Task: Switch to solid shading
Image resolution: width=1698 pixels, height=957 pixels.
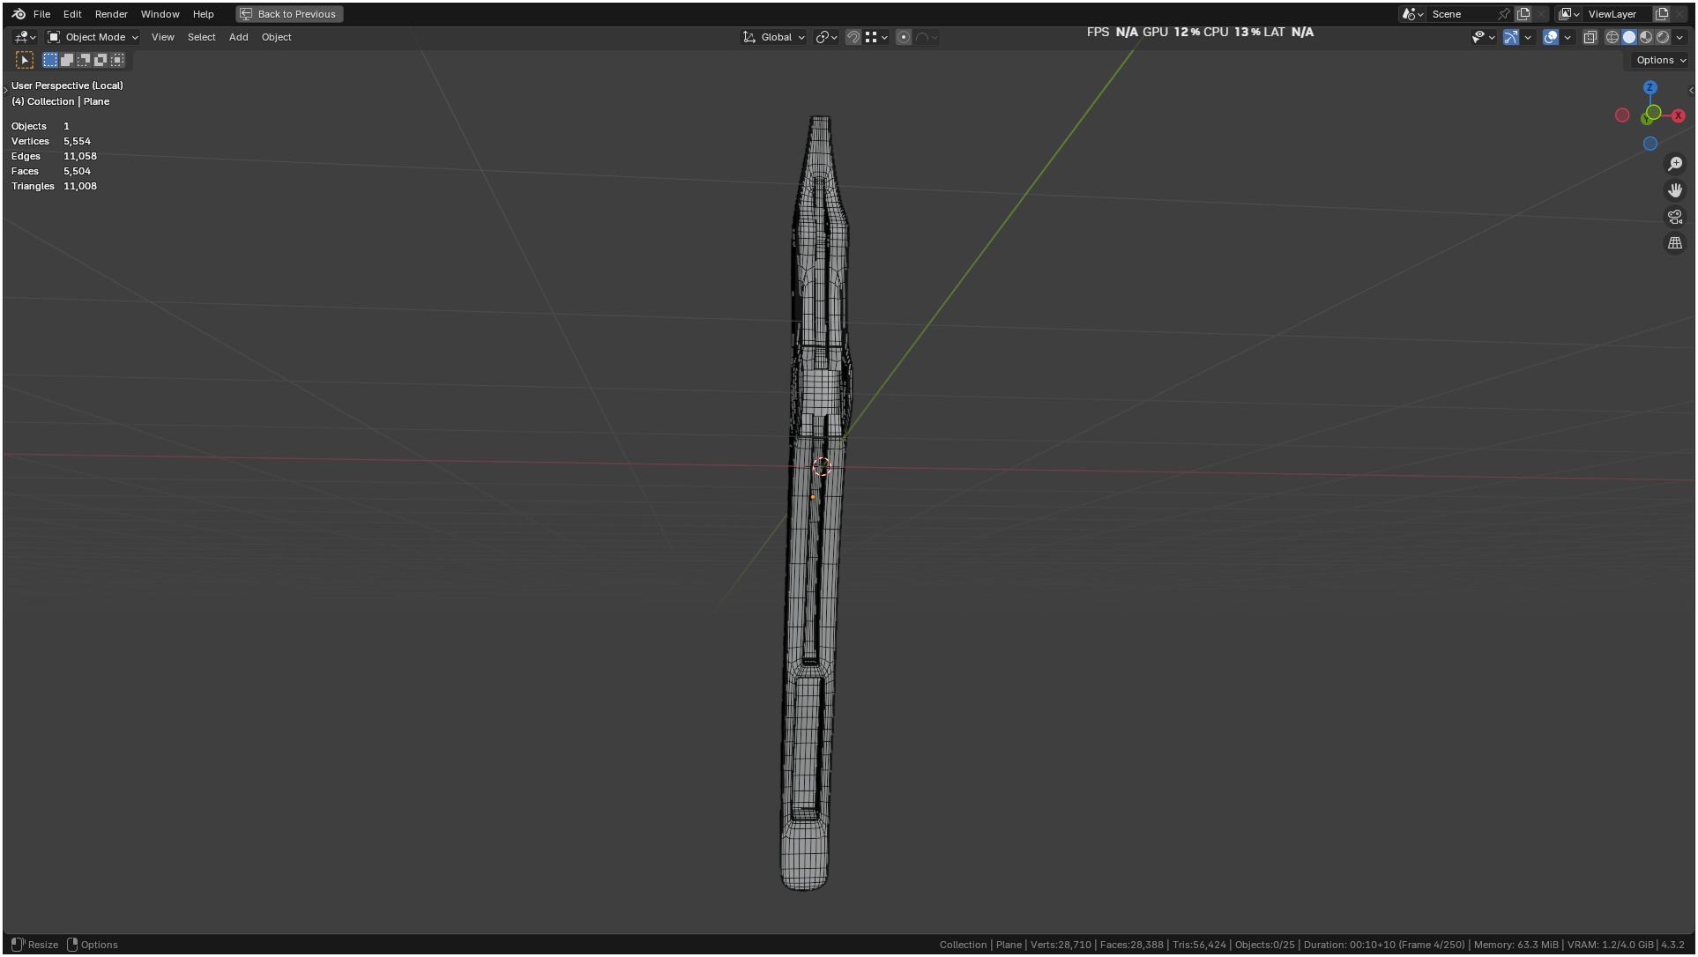Action: click(x=1629, y=37)
